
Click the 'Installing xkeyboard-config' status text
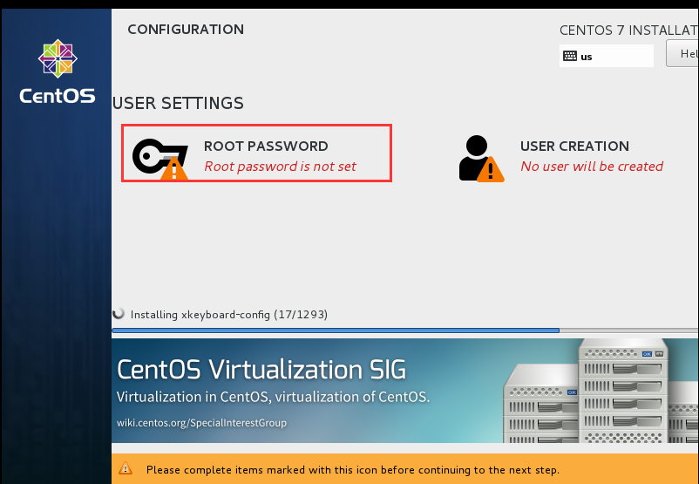pos(229,314)
